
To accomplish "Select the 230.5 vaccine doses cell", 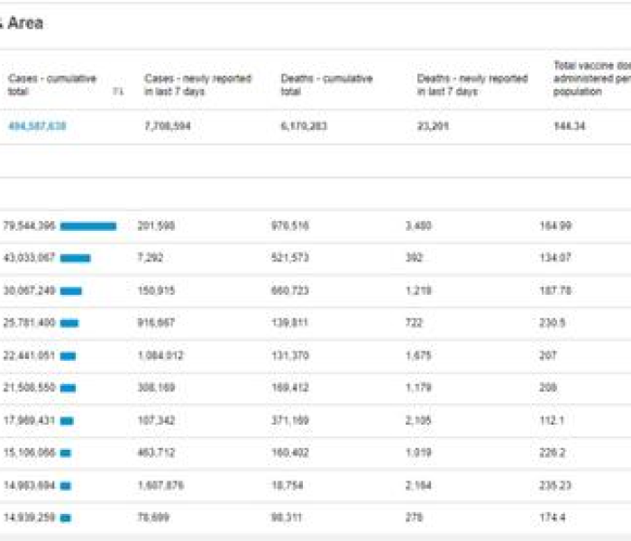I will tap(552, 323).
